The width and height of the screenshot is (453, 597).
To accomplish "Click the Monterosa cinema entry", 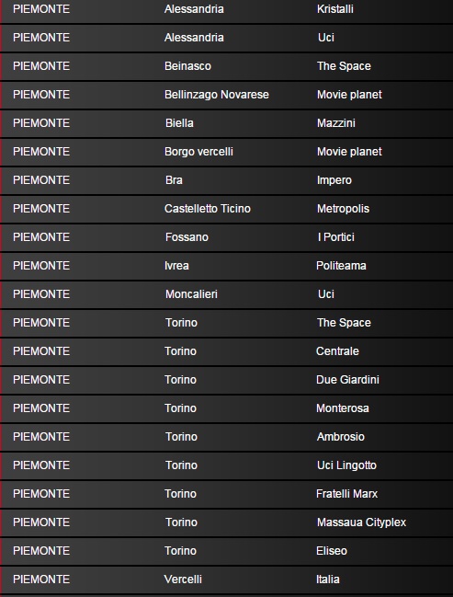I will tap(343, 408).
